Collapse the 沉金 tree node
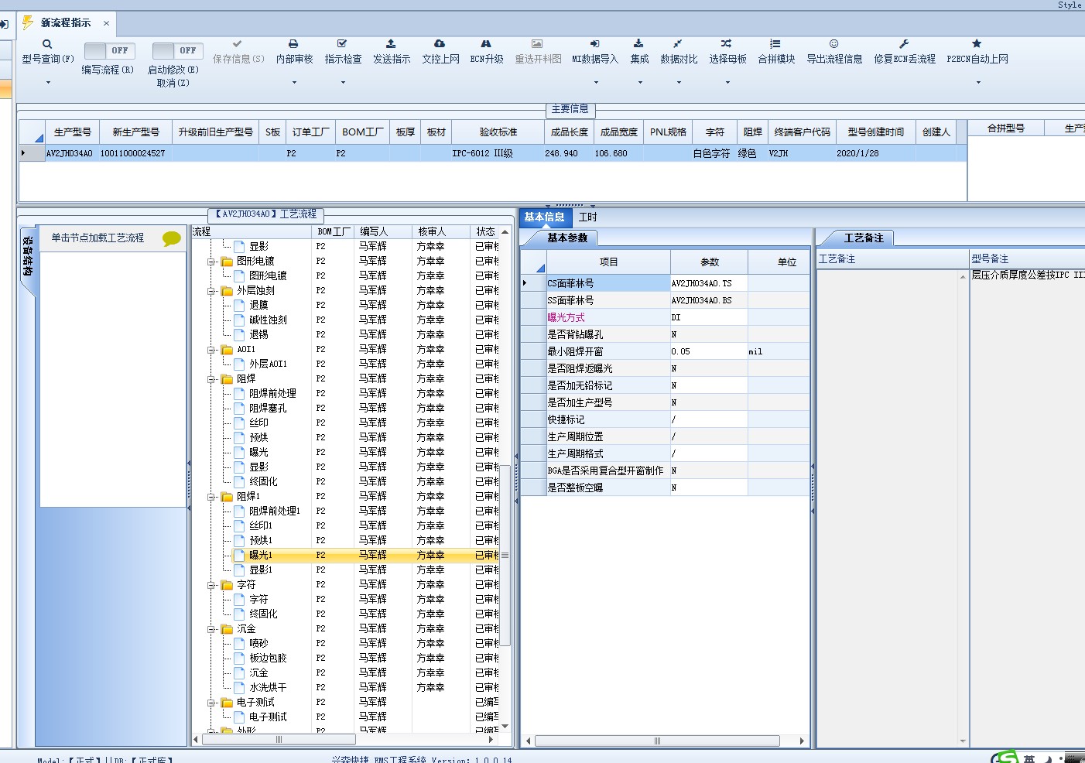Viewport: 1085px width, 763px height. coord(211,629)
